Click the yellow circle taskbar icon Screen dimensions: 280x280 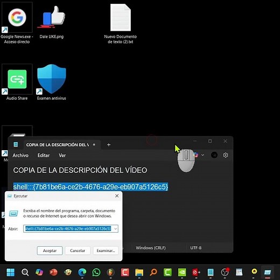click(254, 272)
